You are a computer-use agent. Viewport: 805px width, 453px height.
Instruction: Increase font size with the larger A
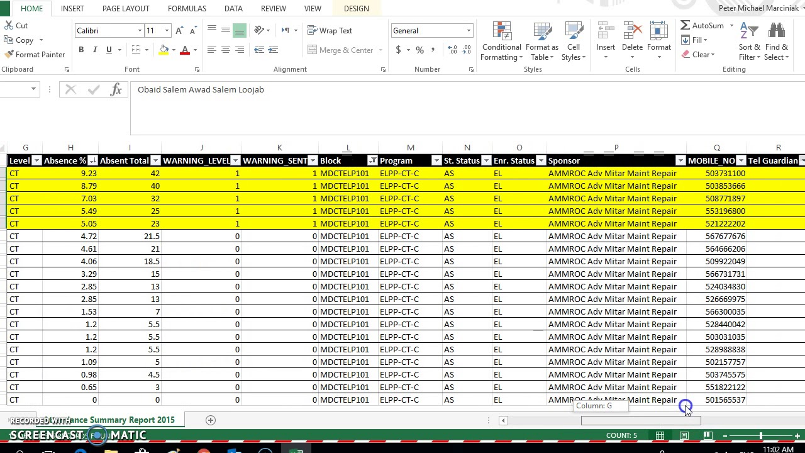[180, 31]
